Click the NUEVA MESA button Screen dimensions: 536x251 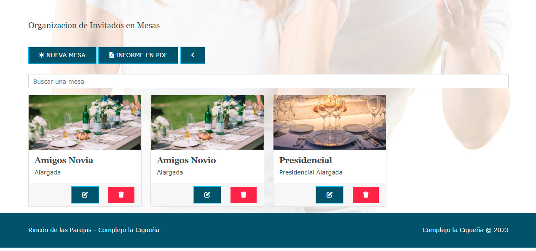[x=62, y=55]
